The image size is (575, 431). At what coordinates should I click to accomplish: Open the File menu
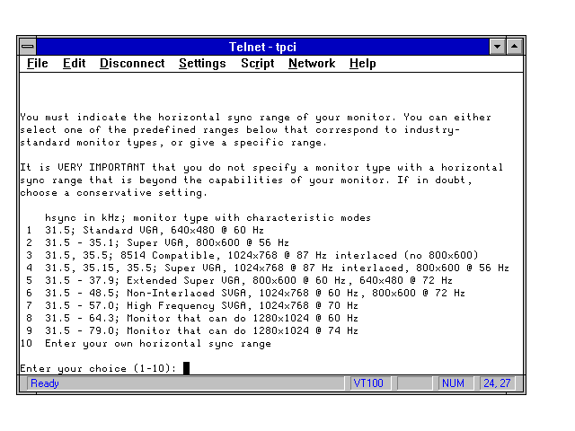click(38, 64)
